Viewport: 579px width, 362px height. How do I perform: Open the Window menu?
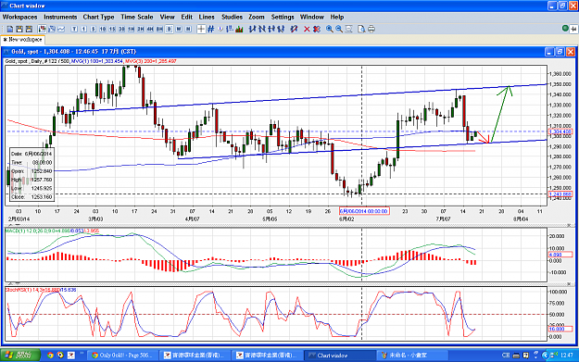pyautogui.click(x=311, y=17)
